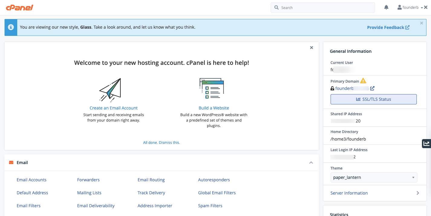Open Autoresponders
Image resolution: width=431 pixels, height=216 pixels.
pyautogui.click(x=214, y=180)
